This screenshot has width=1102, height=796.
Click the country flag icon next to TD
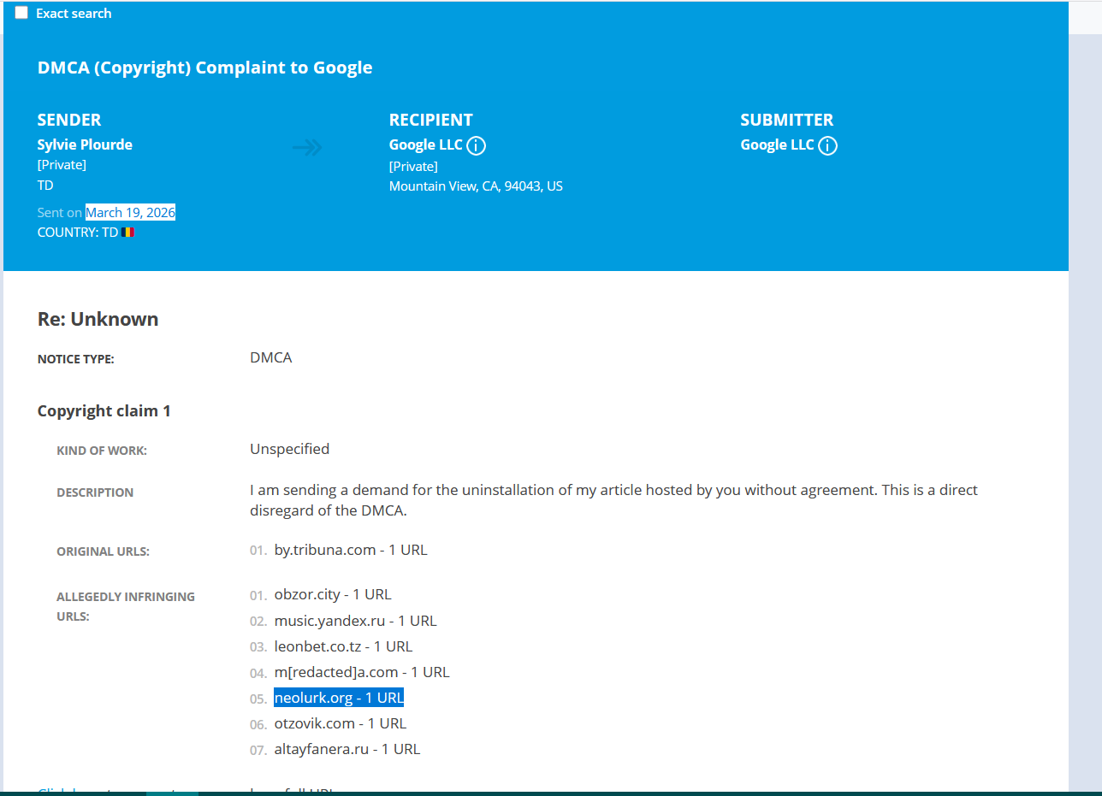[x=128, y=232]
